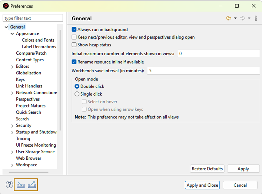
Task: Click the Help question mark icon
Action: (9, 185)
